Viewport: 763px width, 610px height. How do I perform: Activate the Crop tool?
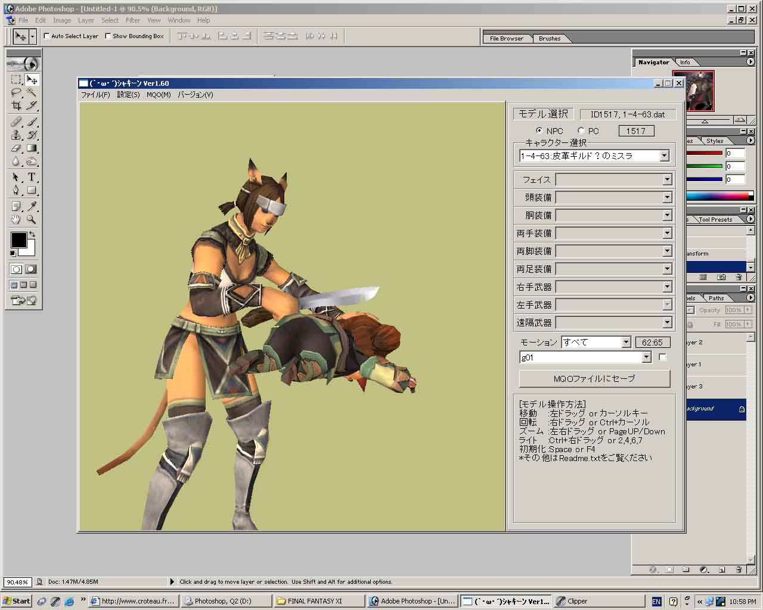(16, 106)
